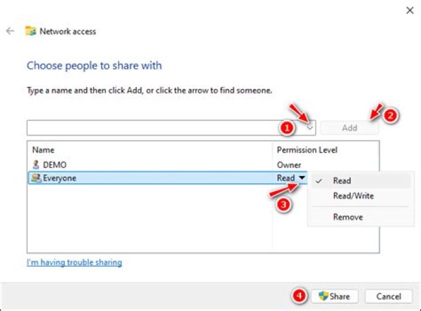
Task: Click the DEMO user icon
Action: (36, 165)
